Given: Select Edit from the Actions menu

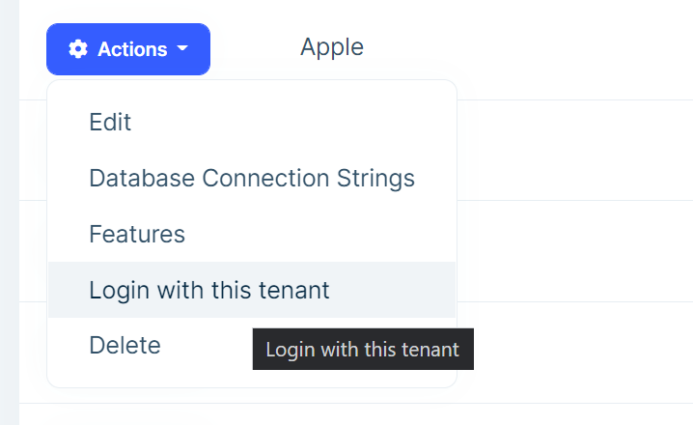Looking at the screenshot, I should click(x=110, y=123).
